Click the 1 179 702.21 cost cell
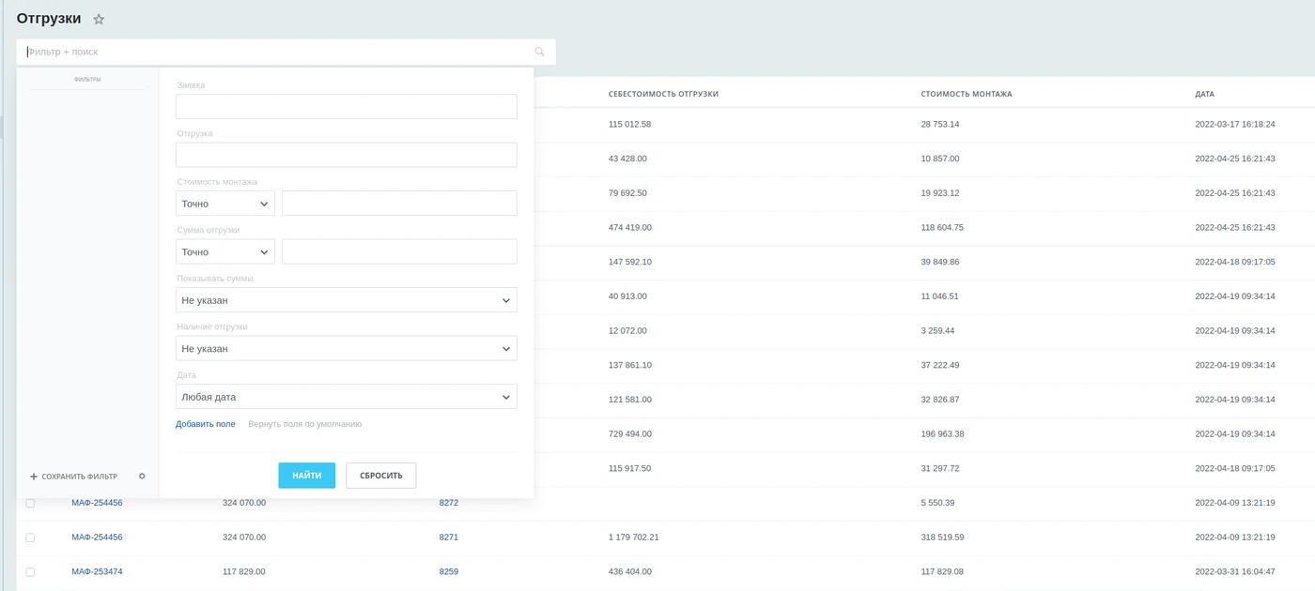 pos(634,538)
